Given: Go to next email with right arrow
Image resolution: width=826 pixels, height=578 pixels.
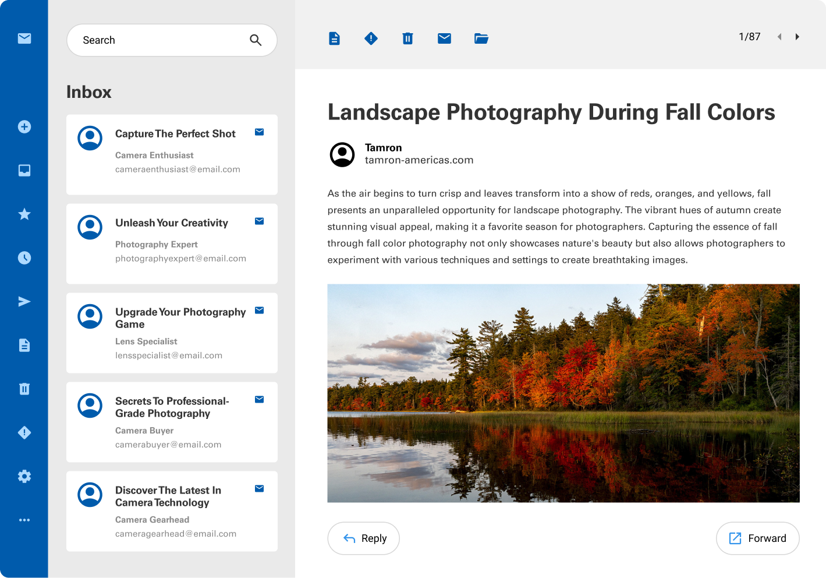Looking at the screenshot, I should point(797,37).
